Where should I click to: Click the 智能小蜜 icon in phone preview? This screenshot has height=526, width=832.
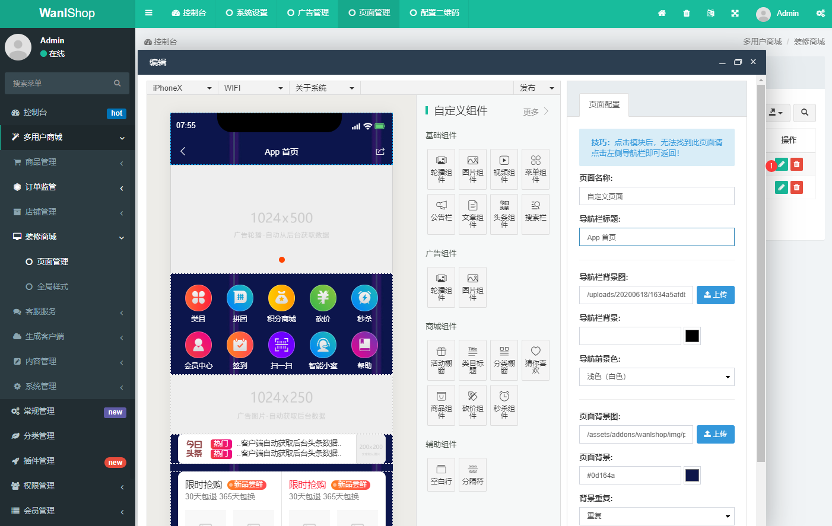(323, 345)
